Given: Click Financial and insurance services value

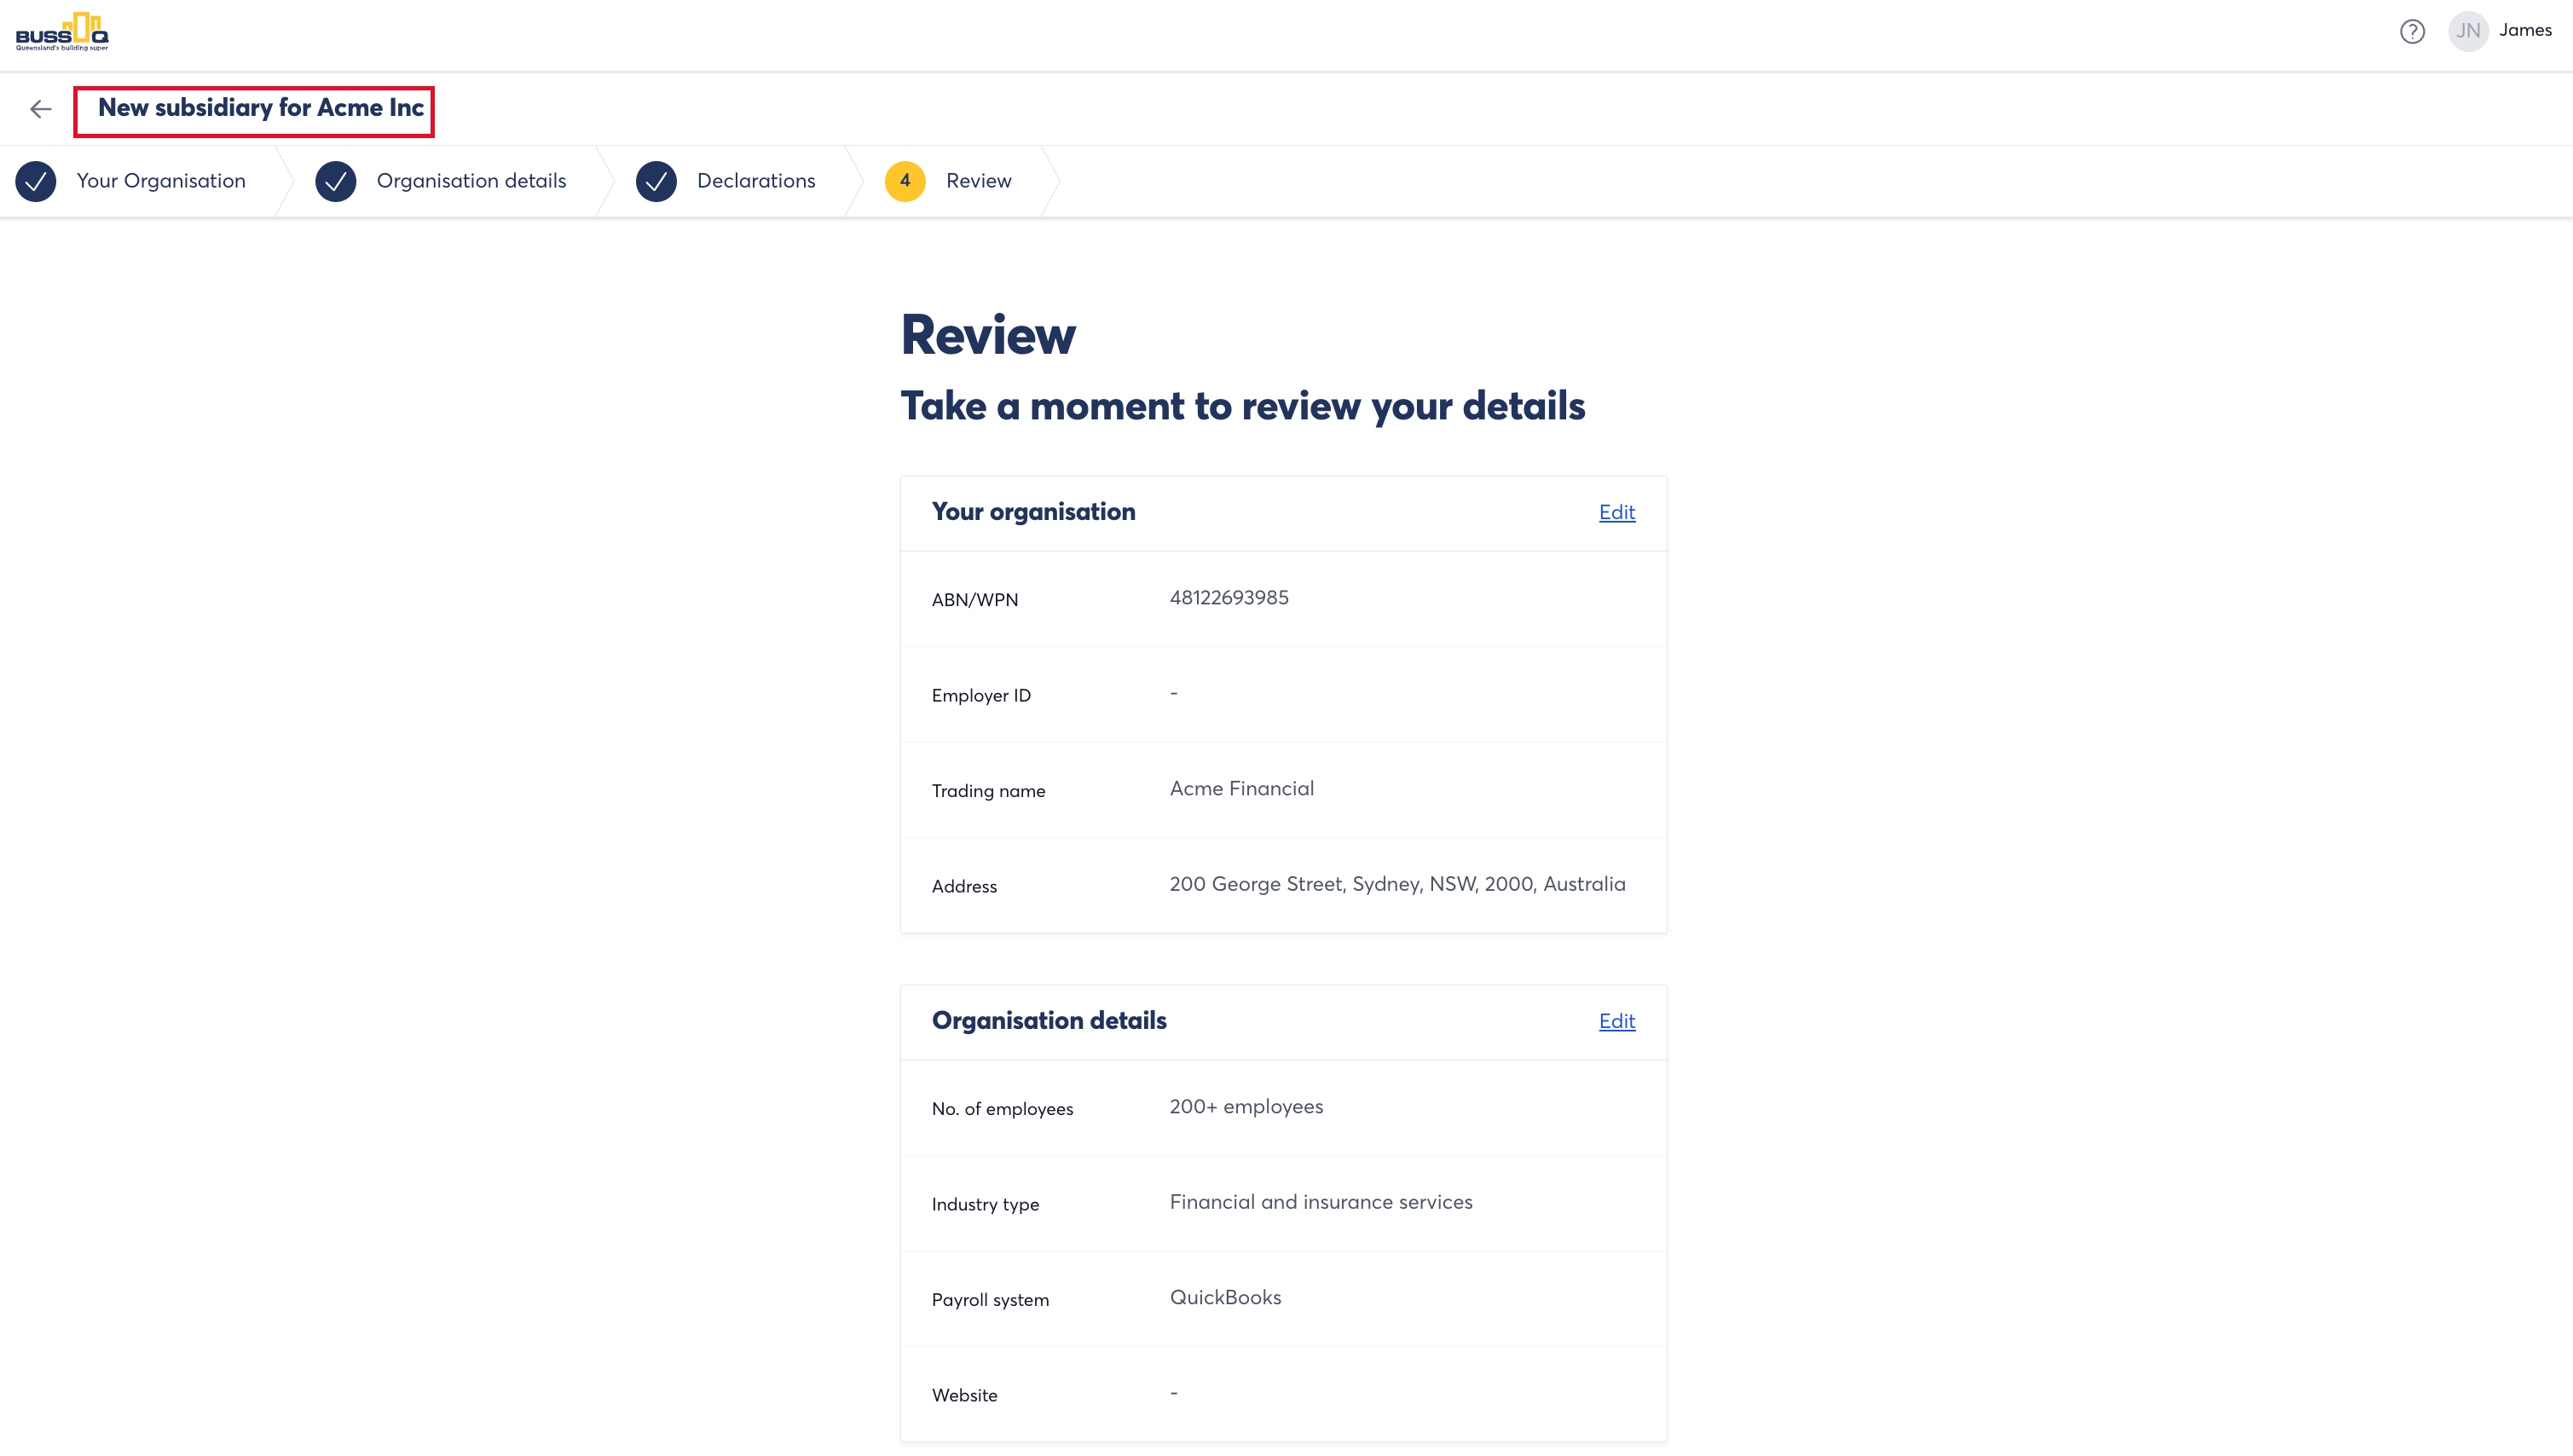Looking at the screenshot, I should (x=1321, y=1202).
